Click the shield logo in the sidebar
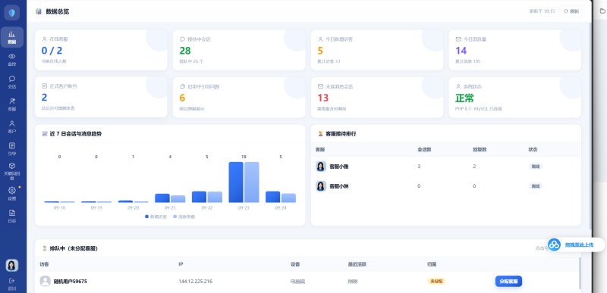607x293 pixels. tap(11, 13)
